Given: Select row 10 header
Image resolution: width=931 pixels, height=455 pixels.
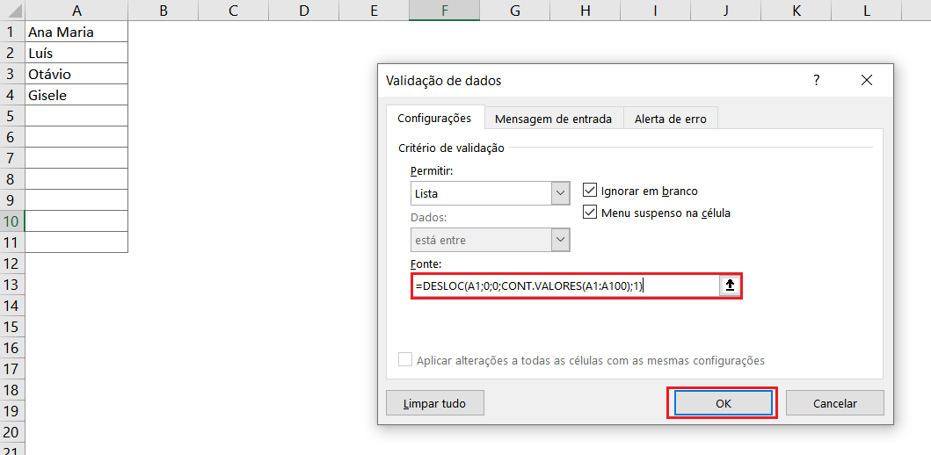Looking at the screenshot, I should [x=12, y=220].
